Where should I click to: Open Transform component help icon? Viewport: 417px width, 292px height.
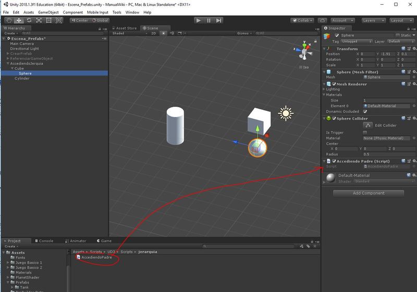point(403,48)
